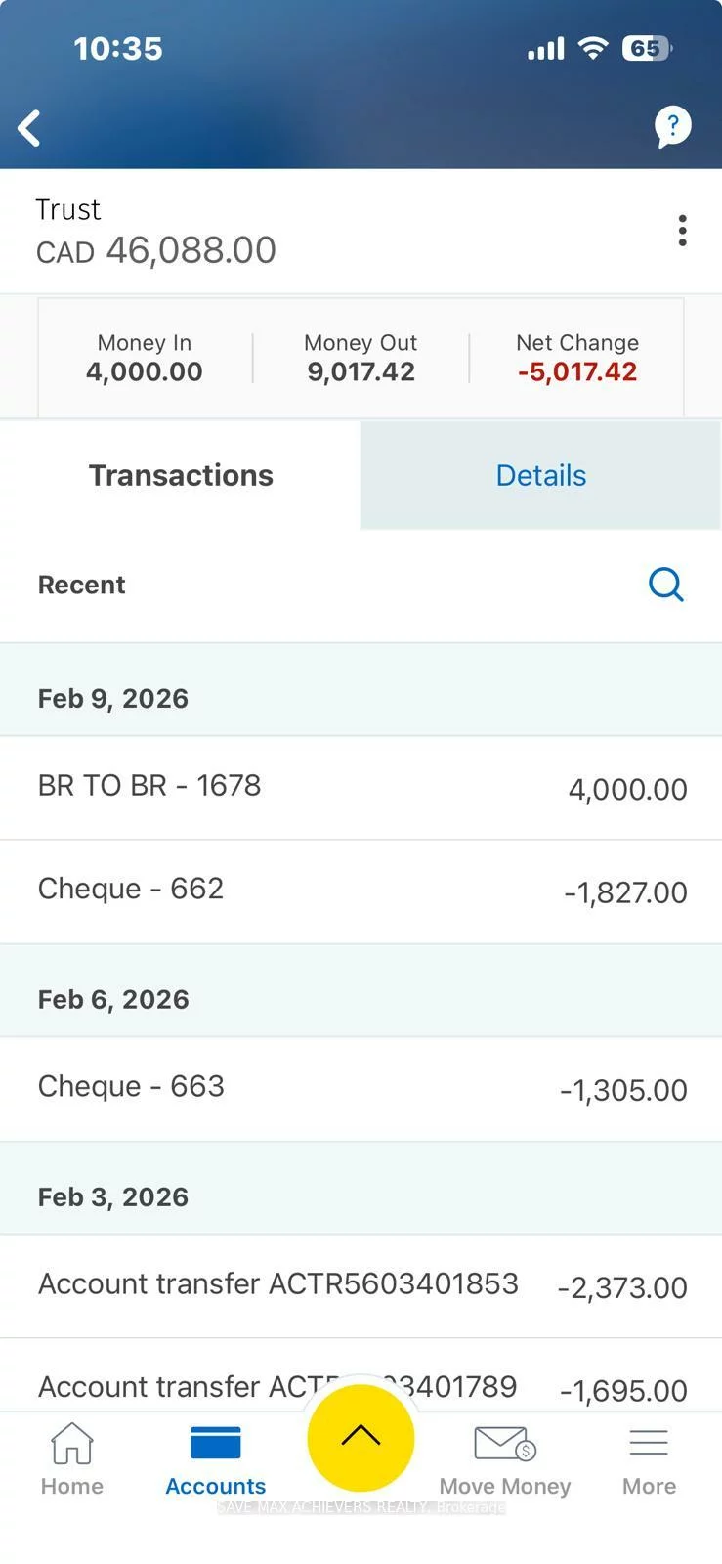Tap the Money Out summary figure

(361, 370)
